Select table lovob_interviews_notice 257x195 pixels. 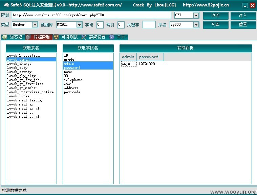click(31, 92)
